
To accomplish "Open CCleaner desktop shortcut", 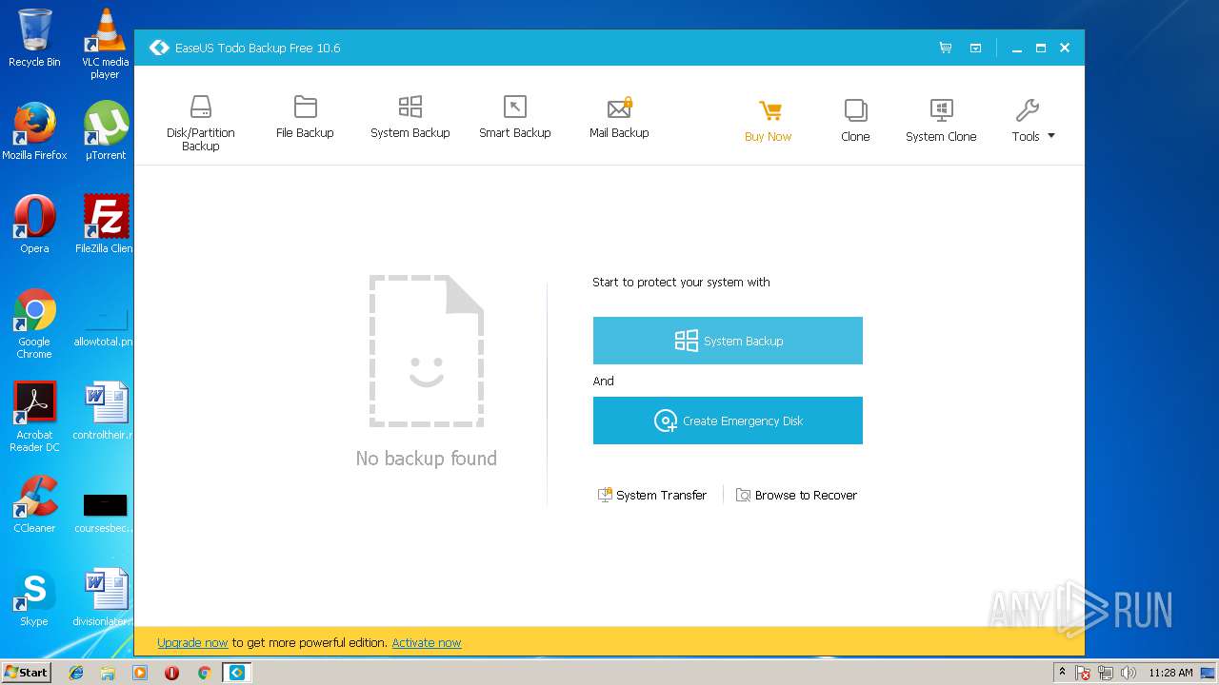I will coord(34,504).
